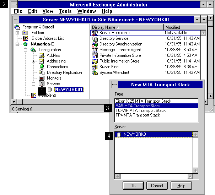Click the outer window's scroll down arrow
Viewport: 215px width, 195px height.
[x=210, y=96]
